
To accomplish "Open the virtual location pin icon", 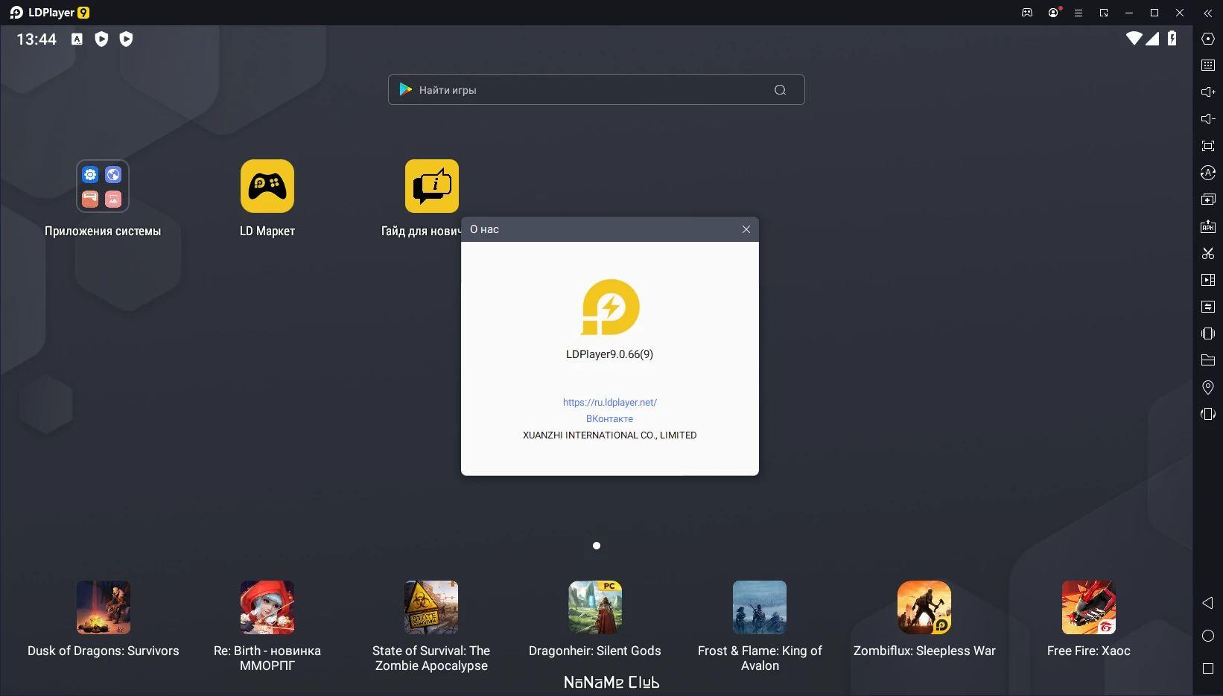I will click(x=1208, y=387).
